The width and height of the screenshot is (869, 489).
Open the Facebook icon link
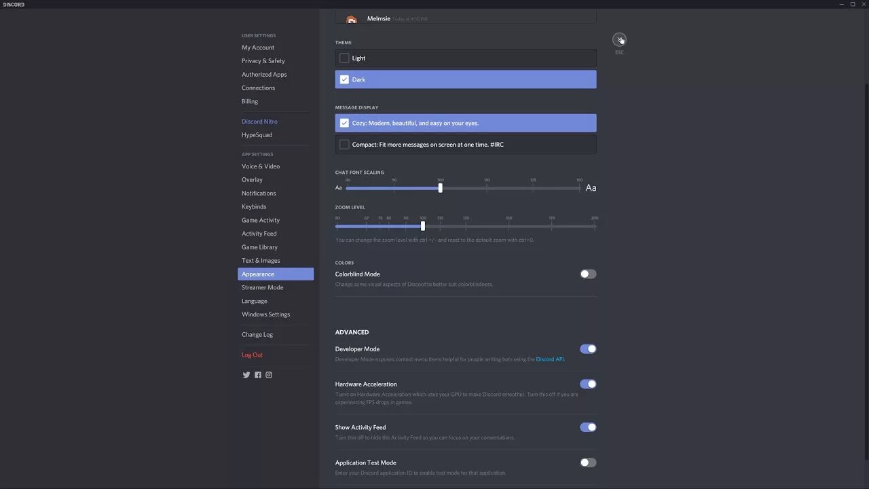coord(258,375)
